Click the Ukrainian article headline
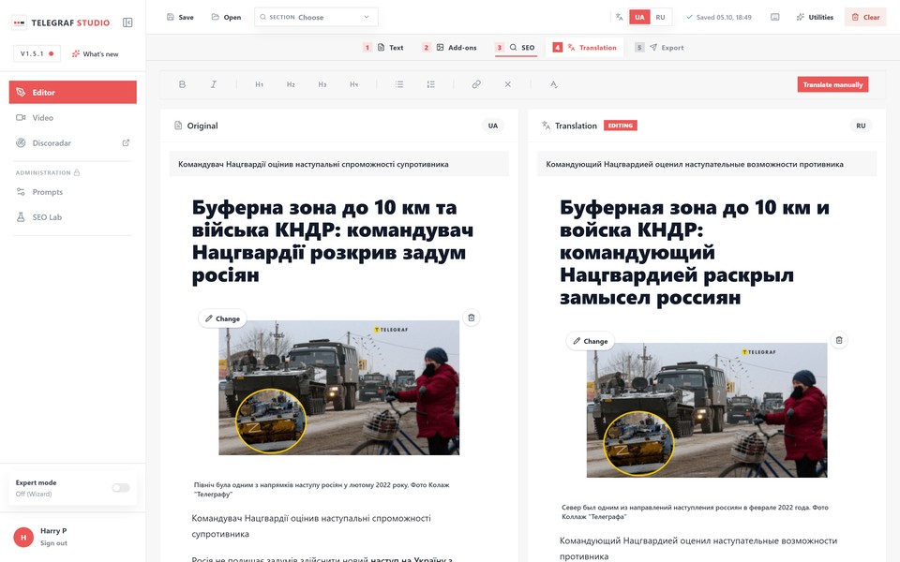This screenshot has height=562, width=900. (333, 241)
